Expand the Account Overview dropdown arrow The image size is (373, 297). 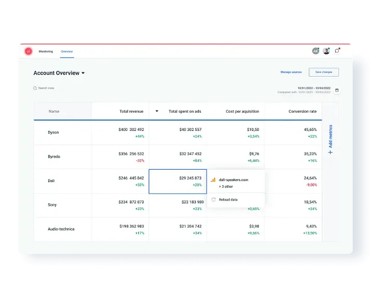(83, 73)
